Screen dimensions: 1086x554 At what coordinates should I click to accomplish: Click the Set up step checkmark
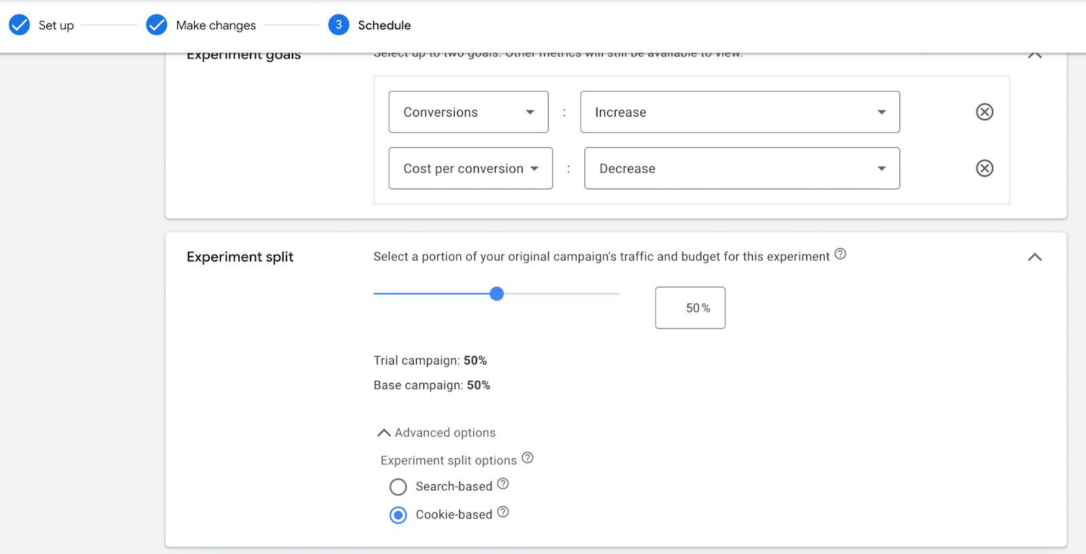[20, 25]
